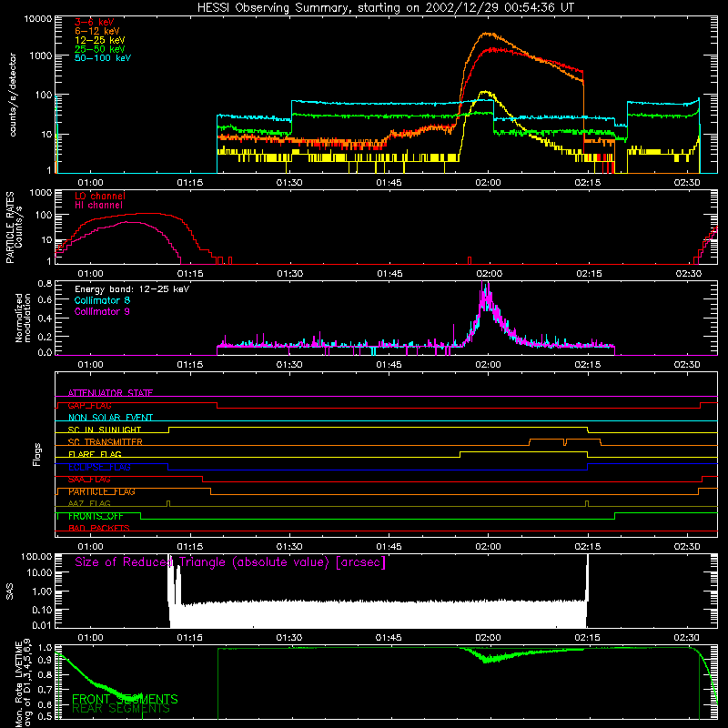Select the SC_IN_SUNLIGHT flag label
The width and height of the screenshot is (728, 728).
coord(105,430)
